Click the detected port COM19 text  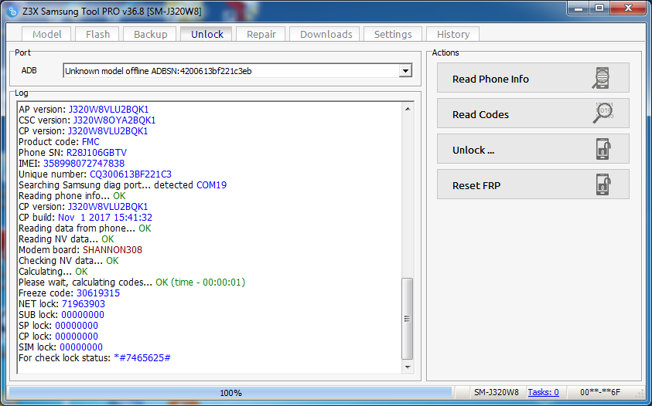pyautogui.click(x=211, y=185)
